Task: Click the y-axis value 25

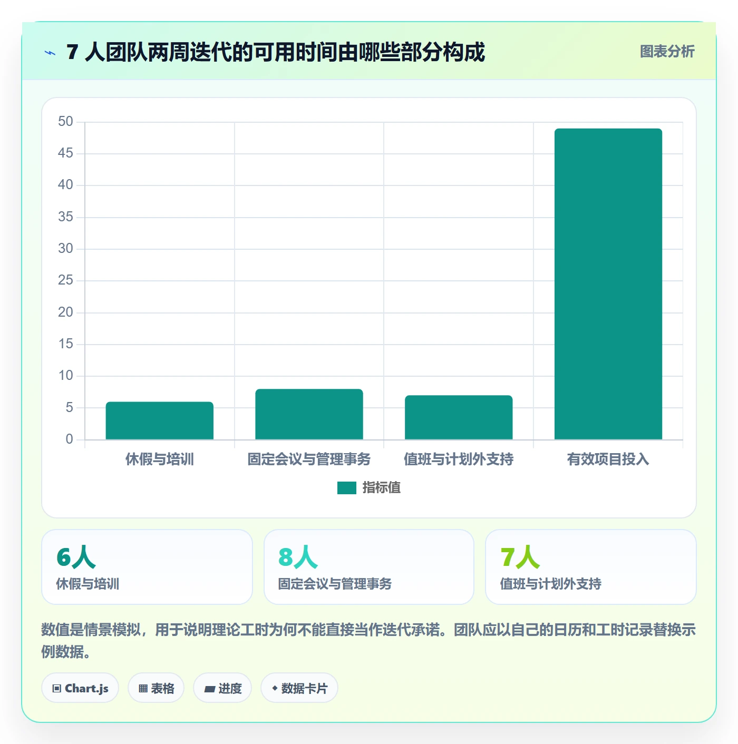Action: tap(65, 280)
